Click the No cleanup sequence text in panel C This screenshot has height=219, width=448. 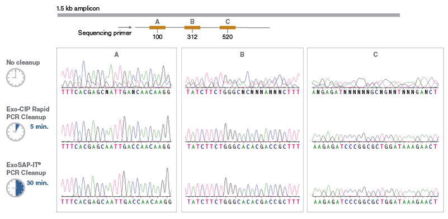pos(375,92)
